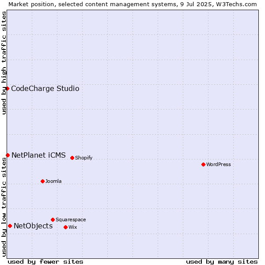Select the Joomla label text
The image size is (265, 265).
pos(53,181)
